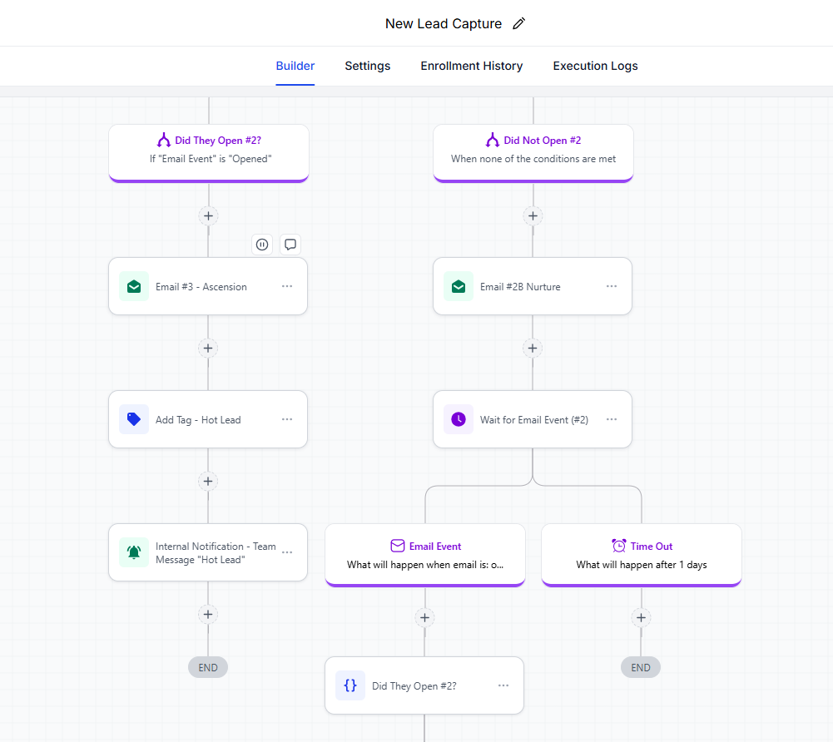The image size is (833, 742).
Task: Add a step under the Time Out branch
Action: pos(641,617)
